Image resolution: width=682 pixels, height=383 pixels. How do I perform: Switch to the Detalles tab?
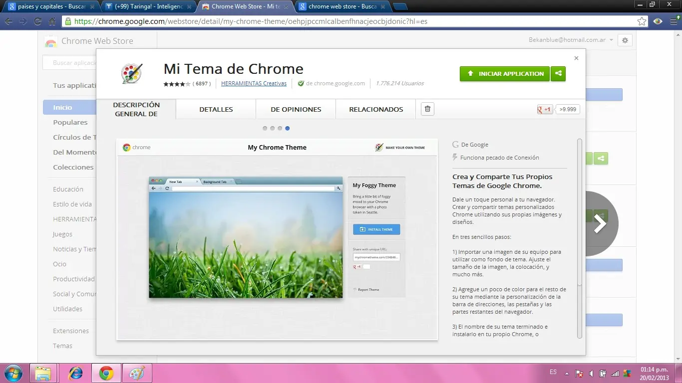click(x=216, y=109)
